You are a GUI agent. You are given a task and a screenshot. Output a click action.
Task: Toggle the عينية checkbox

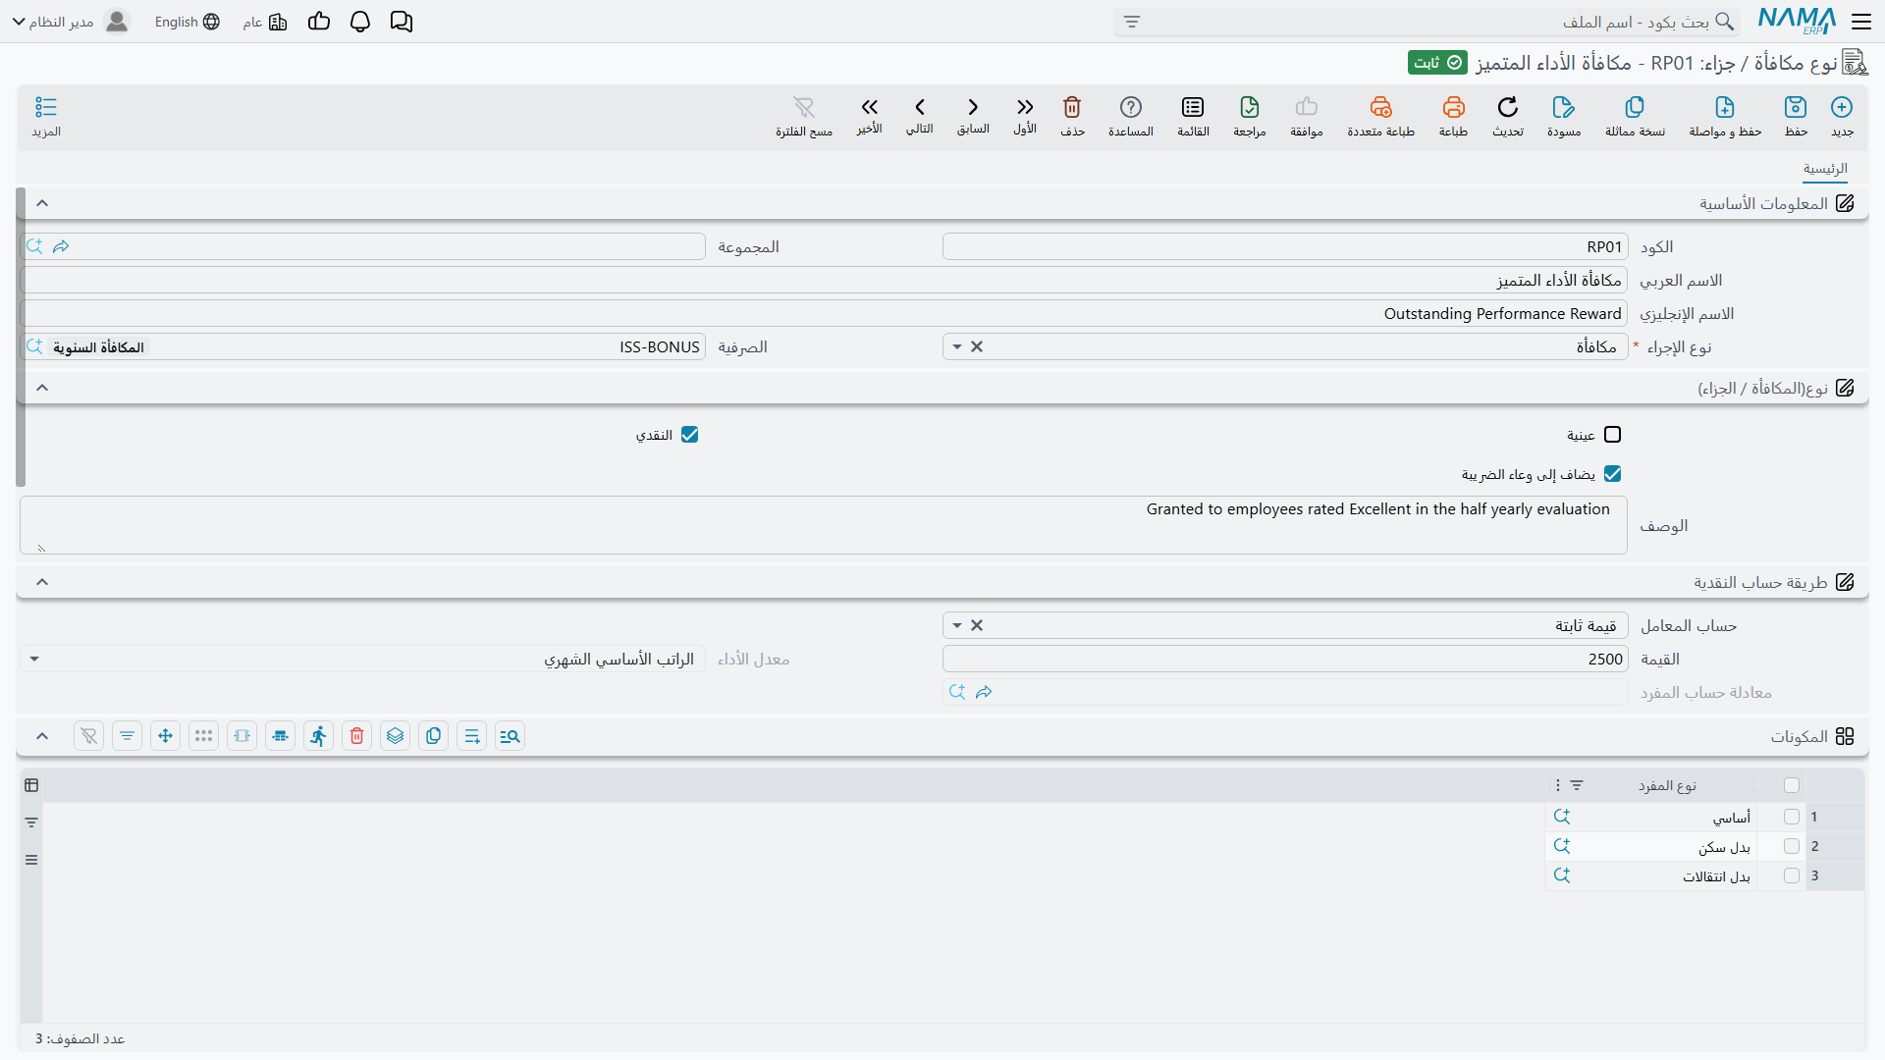click(x=1612, y=435)
